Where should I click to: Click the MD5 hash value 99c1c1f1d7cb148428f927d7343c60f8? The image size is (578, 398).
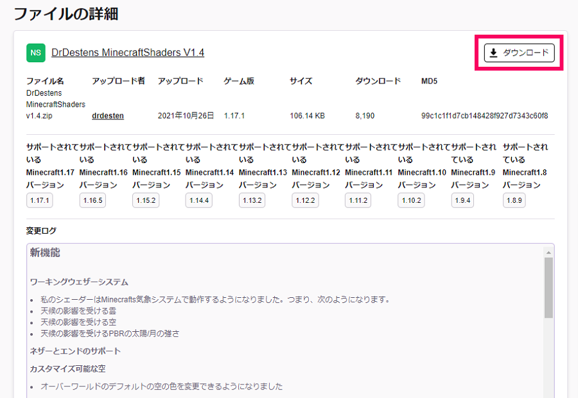point(484,116)
